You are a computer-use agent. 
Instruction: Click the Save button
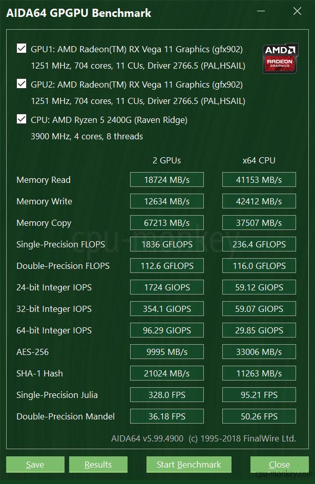[x=35, y=464]
